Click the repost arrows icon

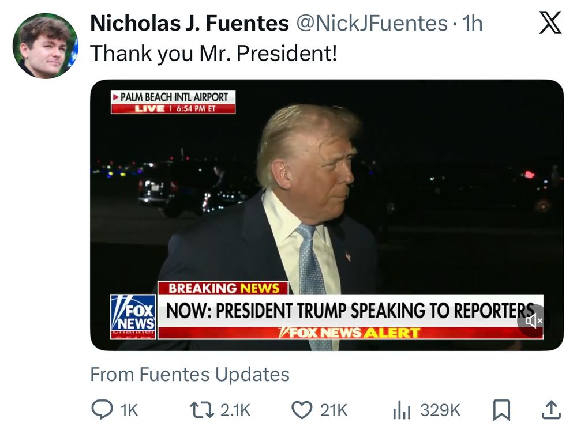201,410
